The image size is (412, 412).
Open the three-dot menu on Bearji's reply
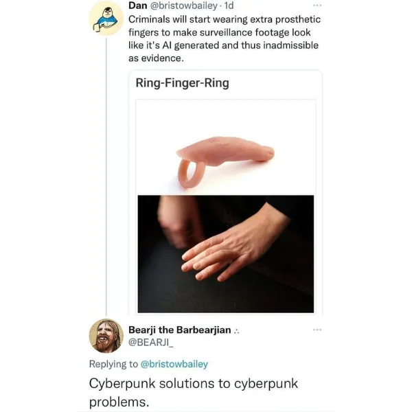point(317,330)
